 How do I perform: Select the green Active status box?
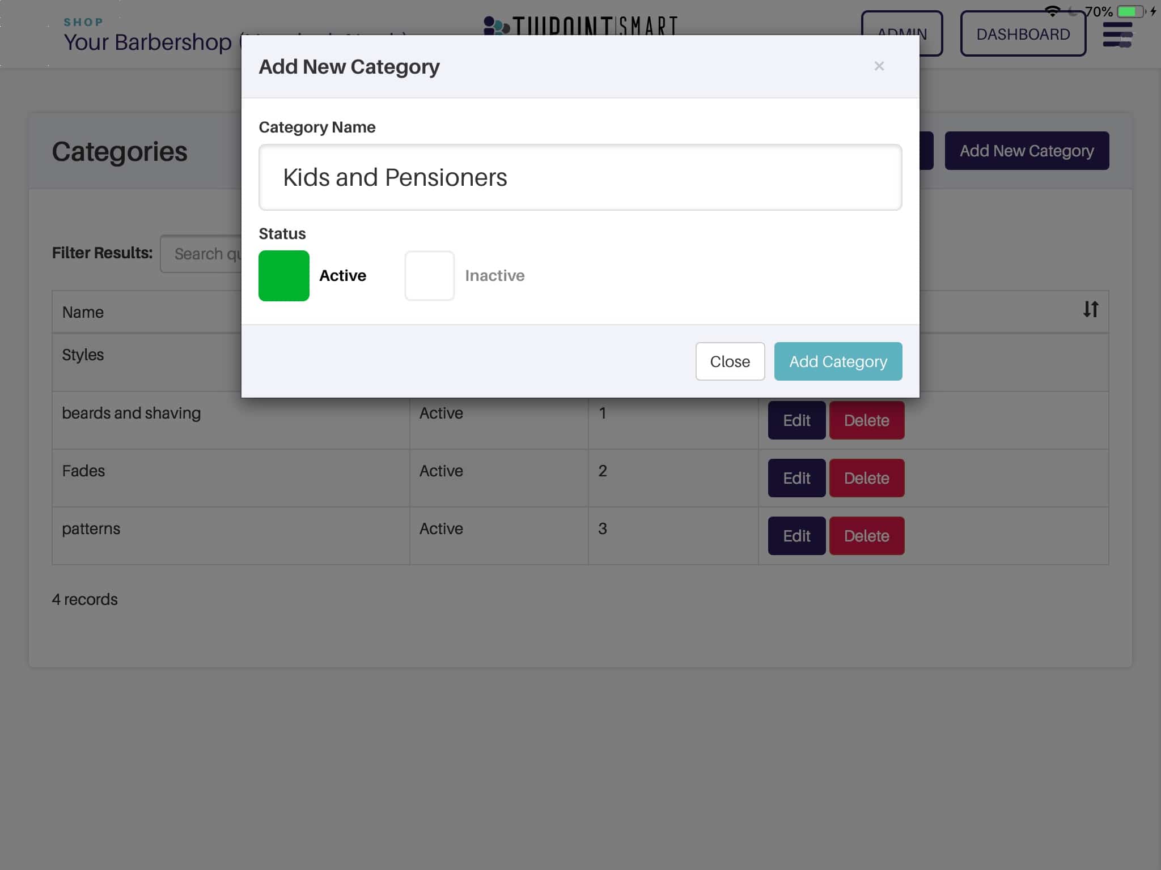click(284, 276)
